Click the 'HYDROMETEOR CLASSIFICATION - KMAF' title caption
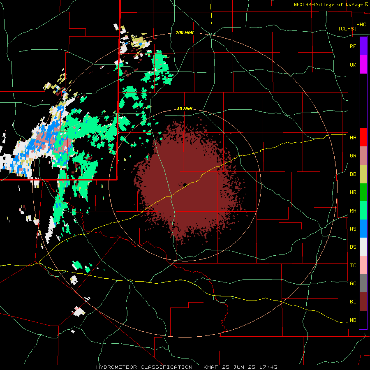Screen dimensions: 370x370 click(155, 367)
